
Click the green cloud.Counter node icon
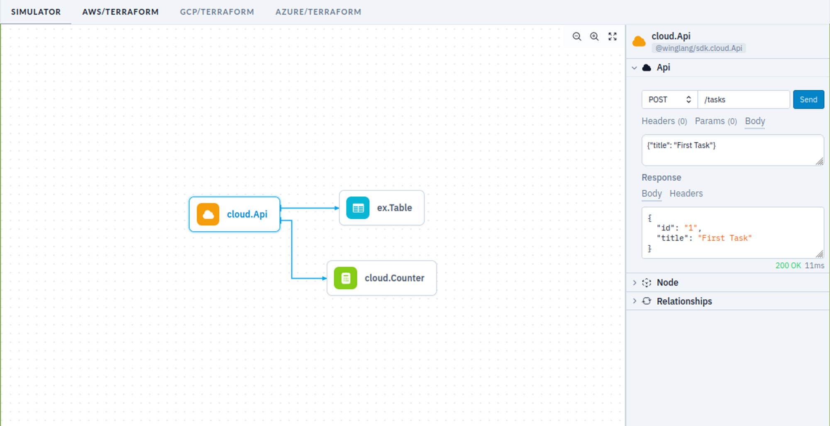pos(345,278)
